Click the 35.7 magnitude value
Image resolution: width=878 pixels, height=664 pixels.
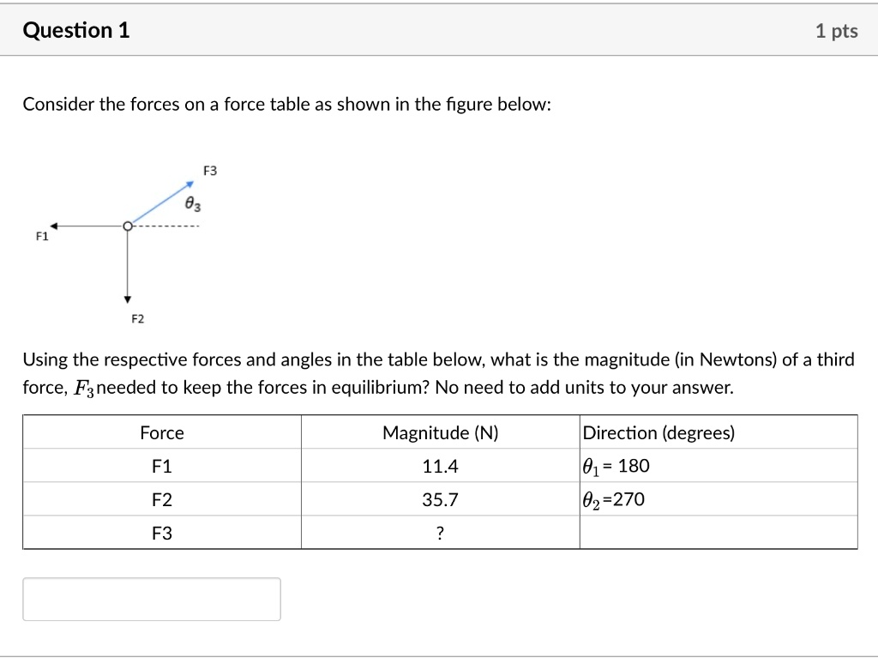[x=438, y=499]
